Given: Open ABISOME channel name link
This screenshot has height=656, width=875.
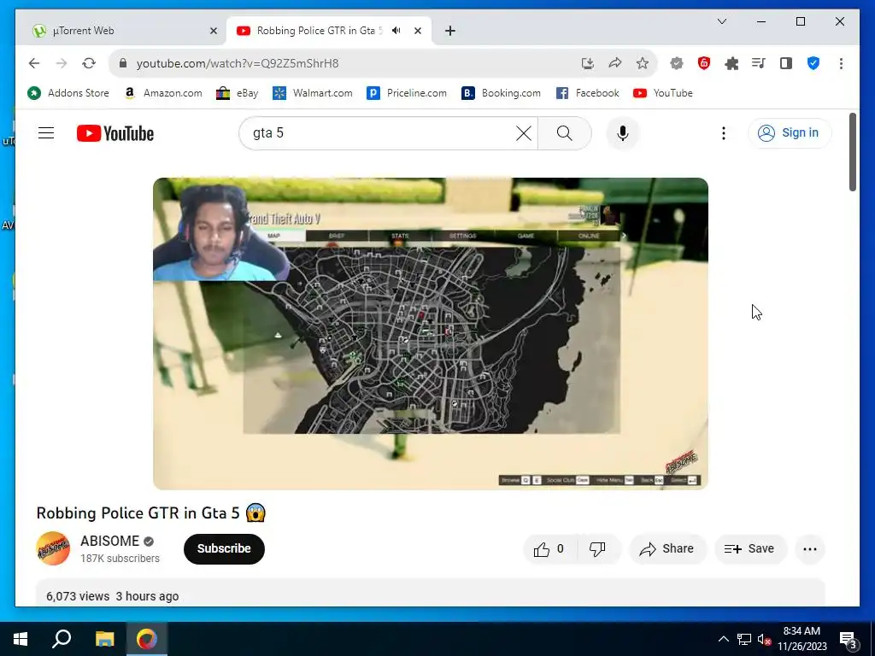Looking at the screenshot, I should click(110, 541).
